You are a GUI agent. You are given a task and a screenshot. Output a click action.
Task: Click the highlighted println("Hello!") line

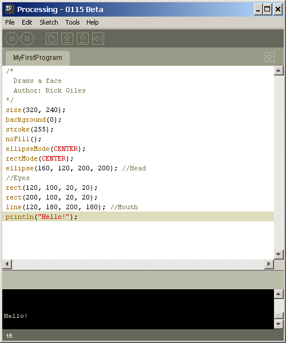138,217
